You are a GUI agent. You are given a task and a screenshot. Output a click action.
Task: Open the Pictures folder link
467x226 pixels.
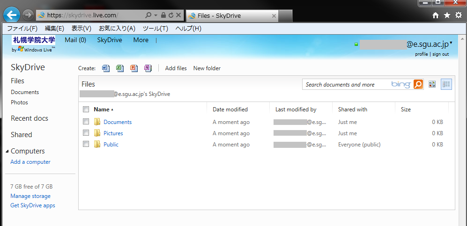(x=113, y=133)
